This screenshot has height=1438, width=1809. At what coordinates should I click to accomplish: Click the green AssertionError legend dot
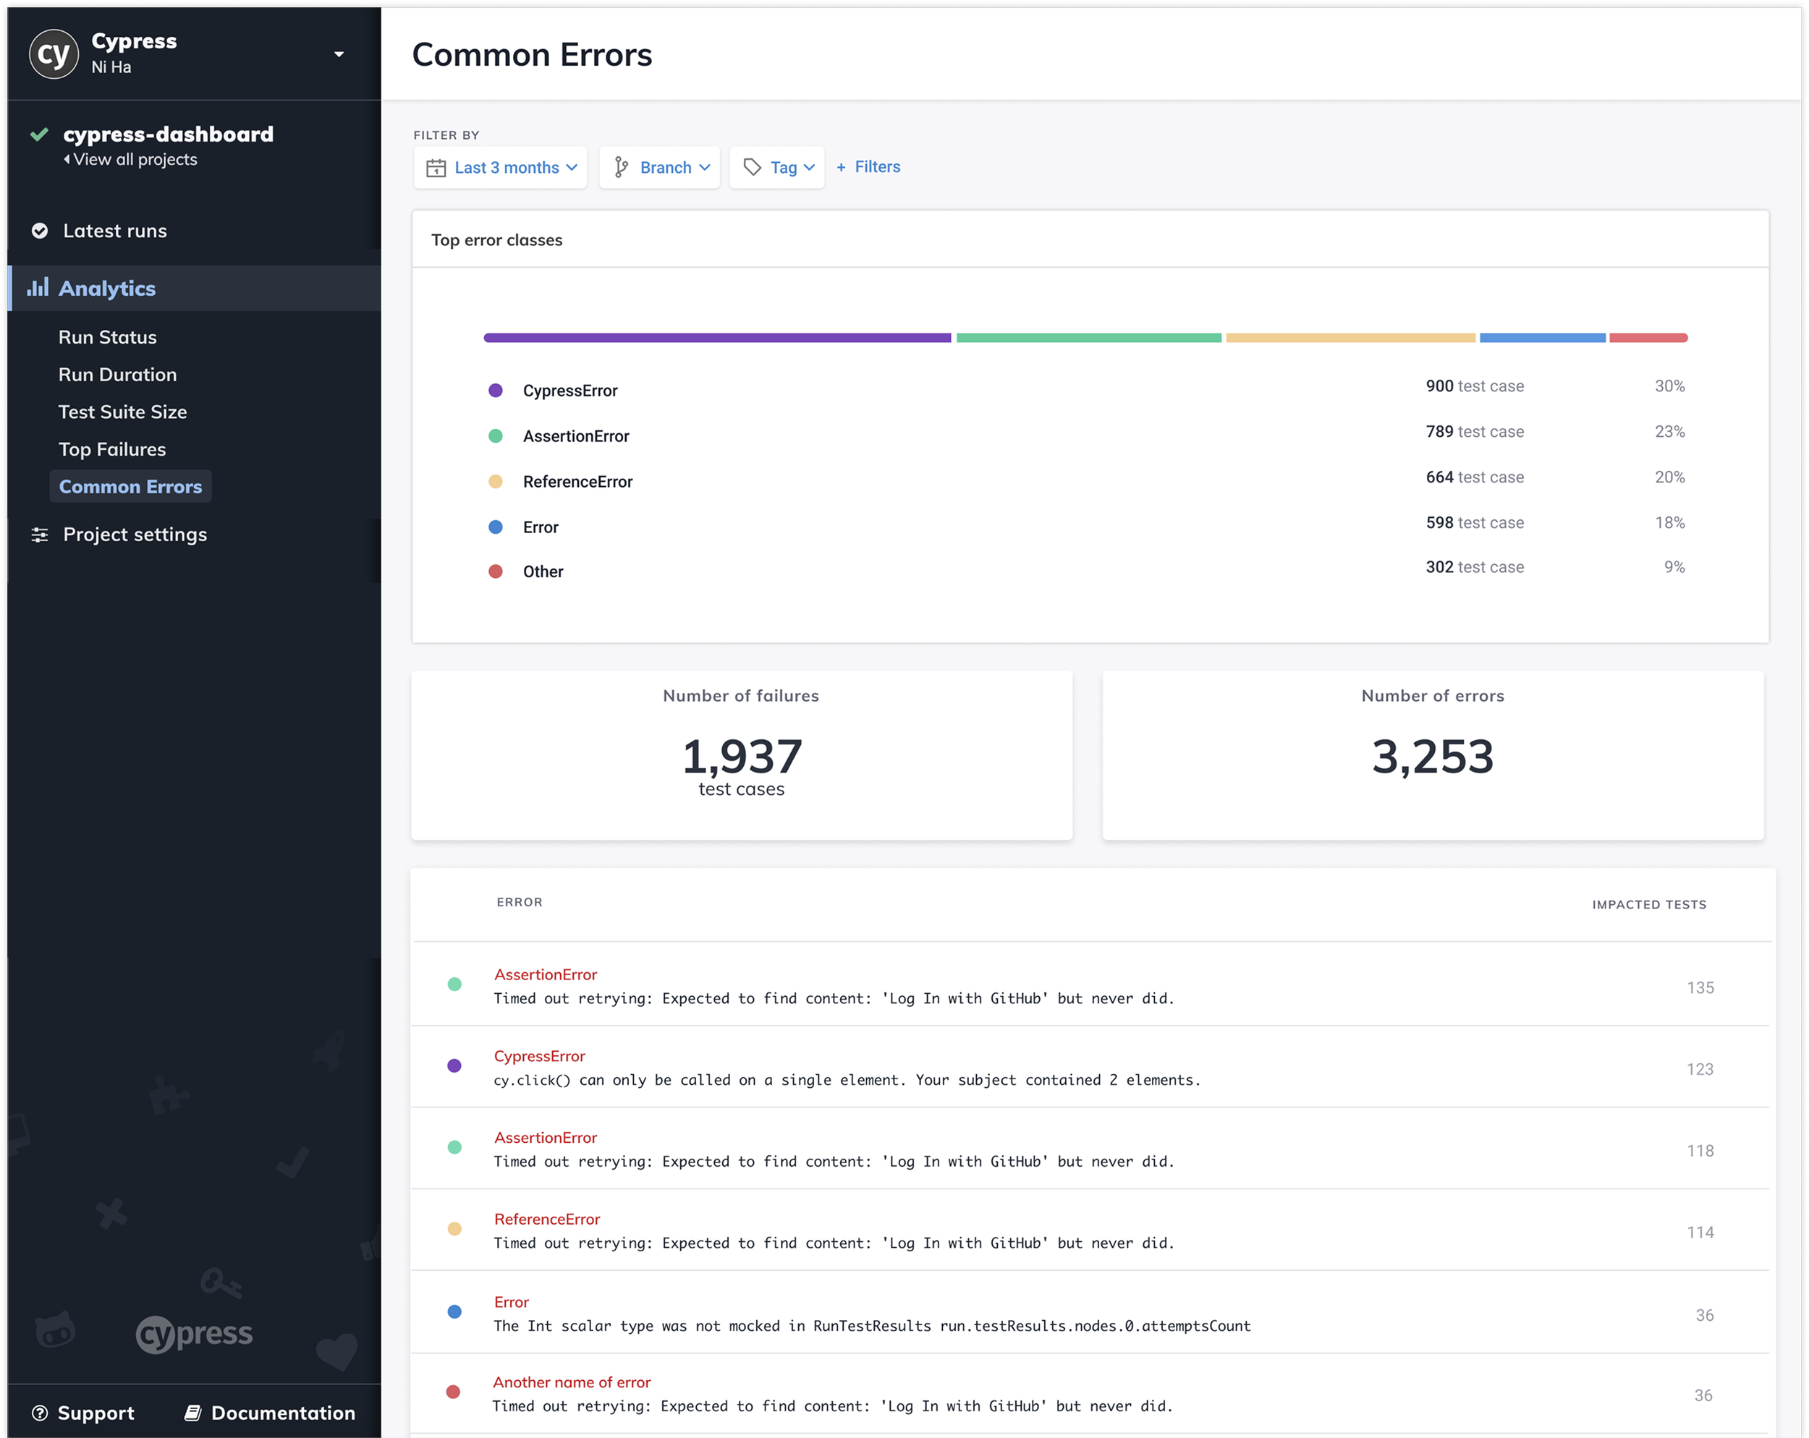pyautogui.click(x=496, y=436)
